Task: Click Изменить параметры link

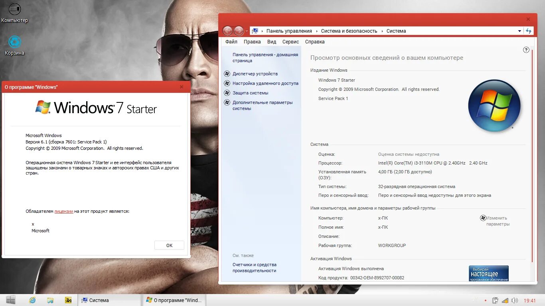Action: (498, 221)
